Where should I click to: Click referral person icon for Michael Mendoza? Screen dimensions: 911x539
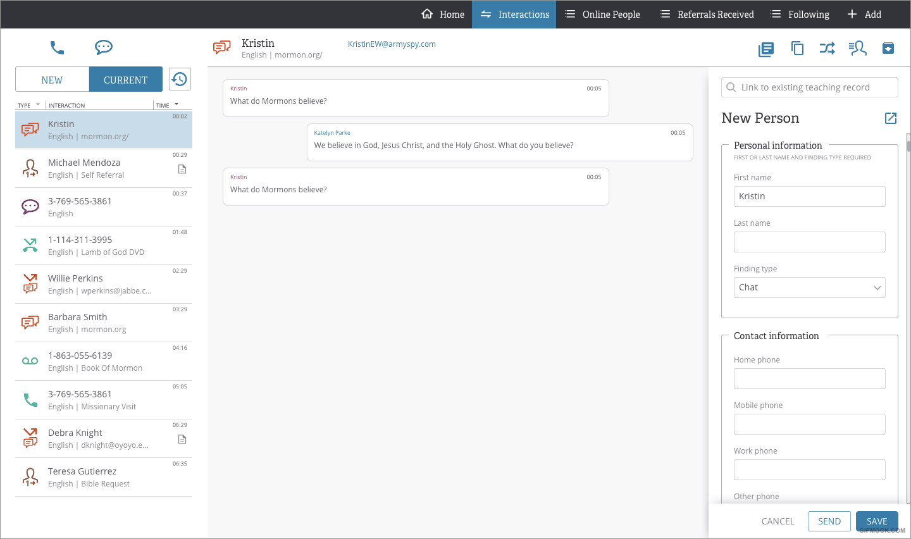[x=30, y=168]
